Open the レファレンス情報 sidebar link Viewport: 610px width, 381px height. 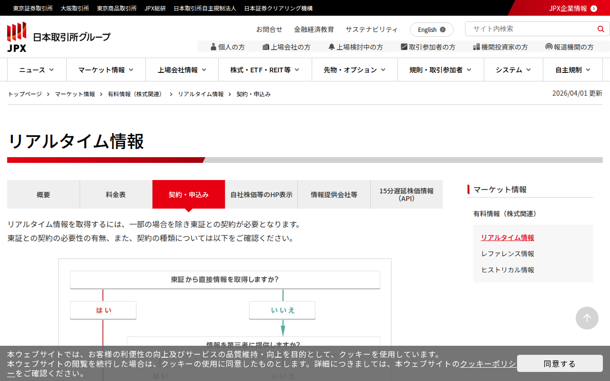point(508,254)
